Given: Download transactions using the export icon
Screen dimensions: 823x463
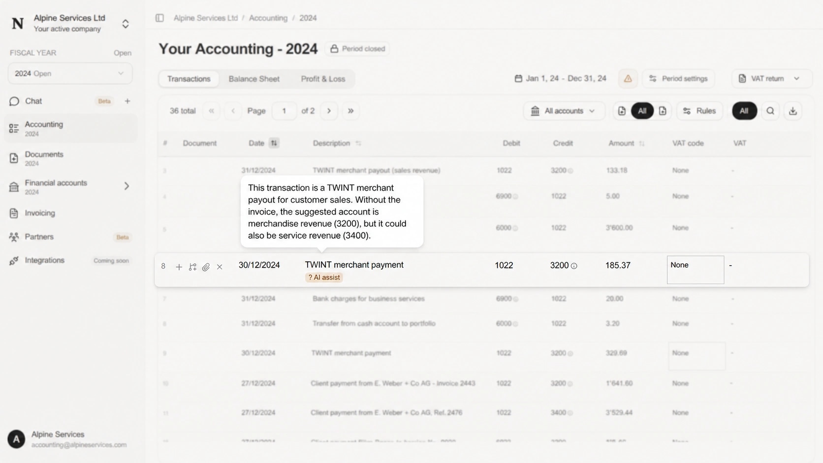Looking at the screenshot, I should (x=793, y=111).
